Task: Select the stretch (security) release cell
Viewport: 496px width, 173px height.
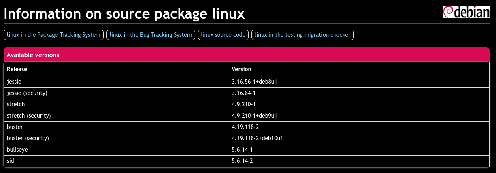Action: click(116, 116)
